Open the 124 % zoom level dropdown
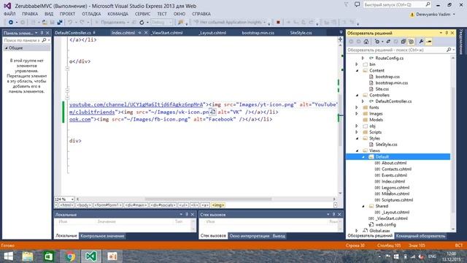 72,199
